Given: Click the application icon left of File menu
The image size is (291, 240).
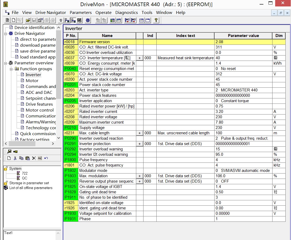Looking at the screenshot, I should (x=7, y=12).
